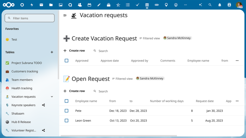Image resolution: width=246 pixels, height=138 pixels.
Task: Open column options menu in Create Vacation Request
Action: pos(237,61)
